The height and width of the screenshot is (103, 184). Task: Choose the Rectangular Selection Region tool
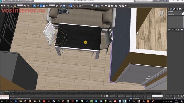(31, 6)
